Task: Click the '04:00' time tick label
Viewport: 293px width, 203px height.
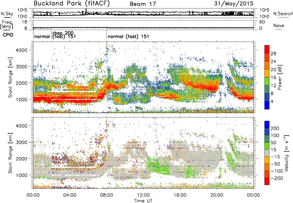Action: [70, 195]
